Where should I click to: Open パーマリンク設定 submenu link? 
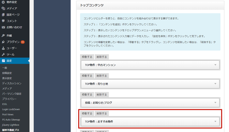click(11, 94)
